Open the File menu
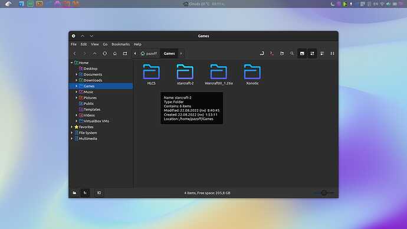 tap(74, 44)
